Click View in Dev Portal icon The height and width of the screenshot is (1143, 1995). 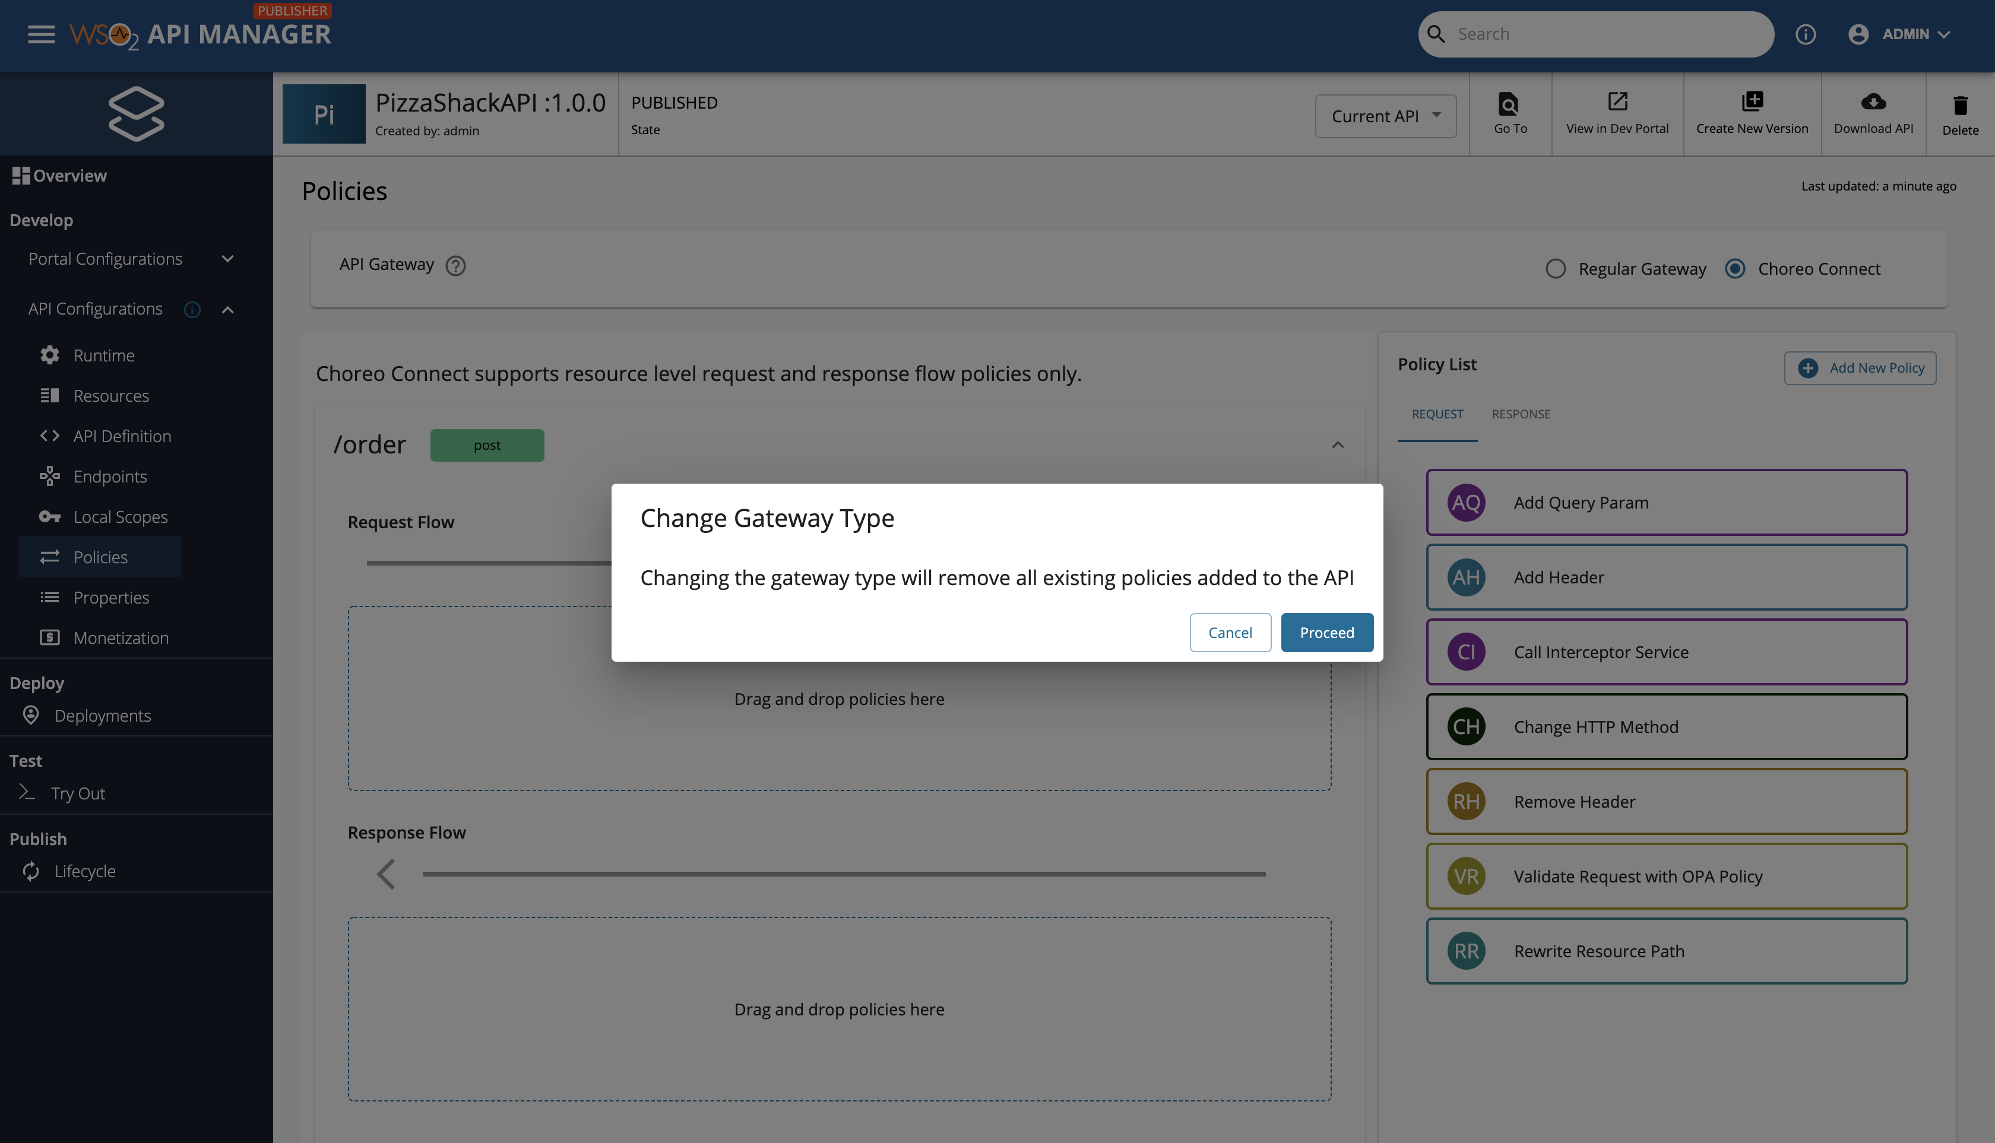click(x=1617, y=102)
